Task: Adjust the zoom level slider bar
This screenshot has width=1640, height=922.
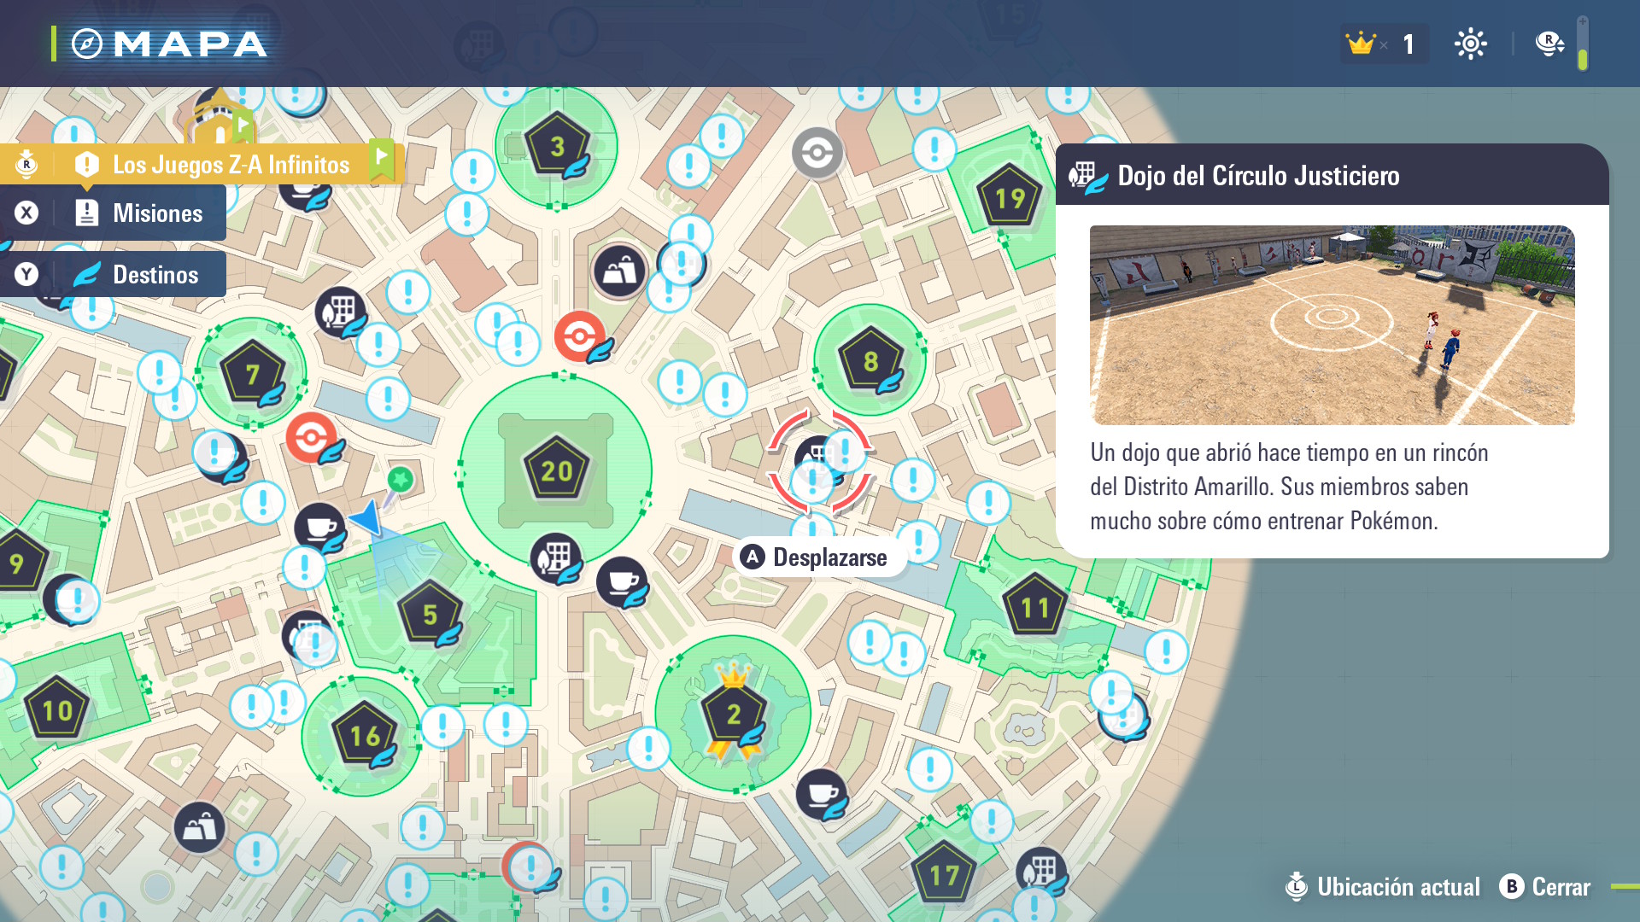Action: [x=1583, y=44]
